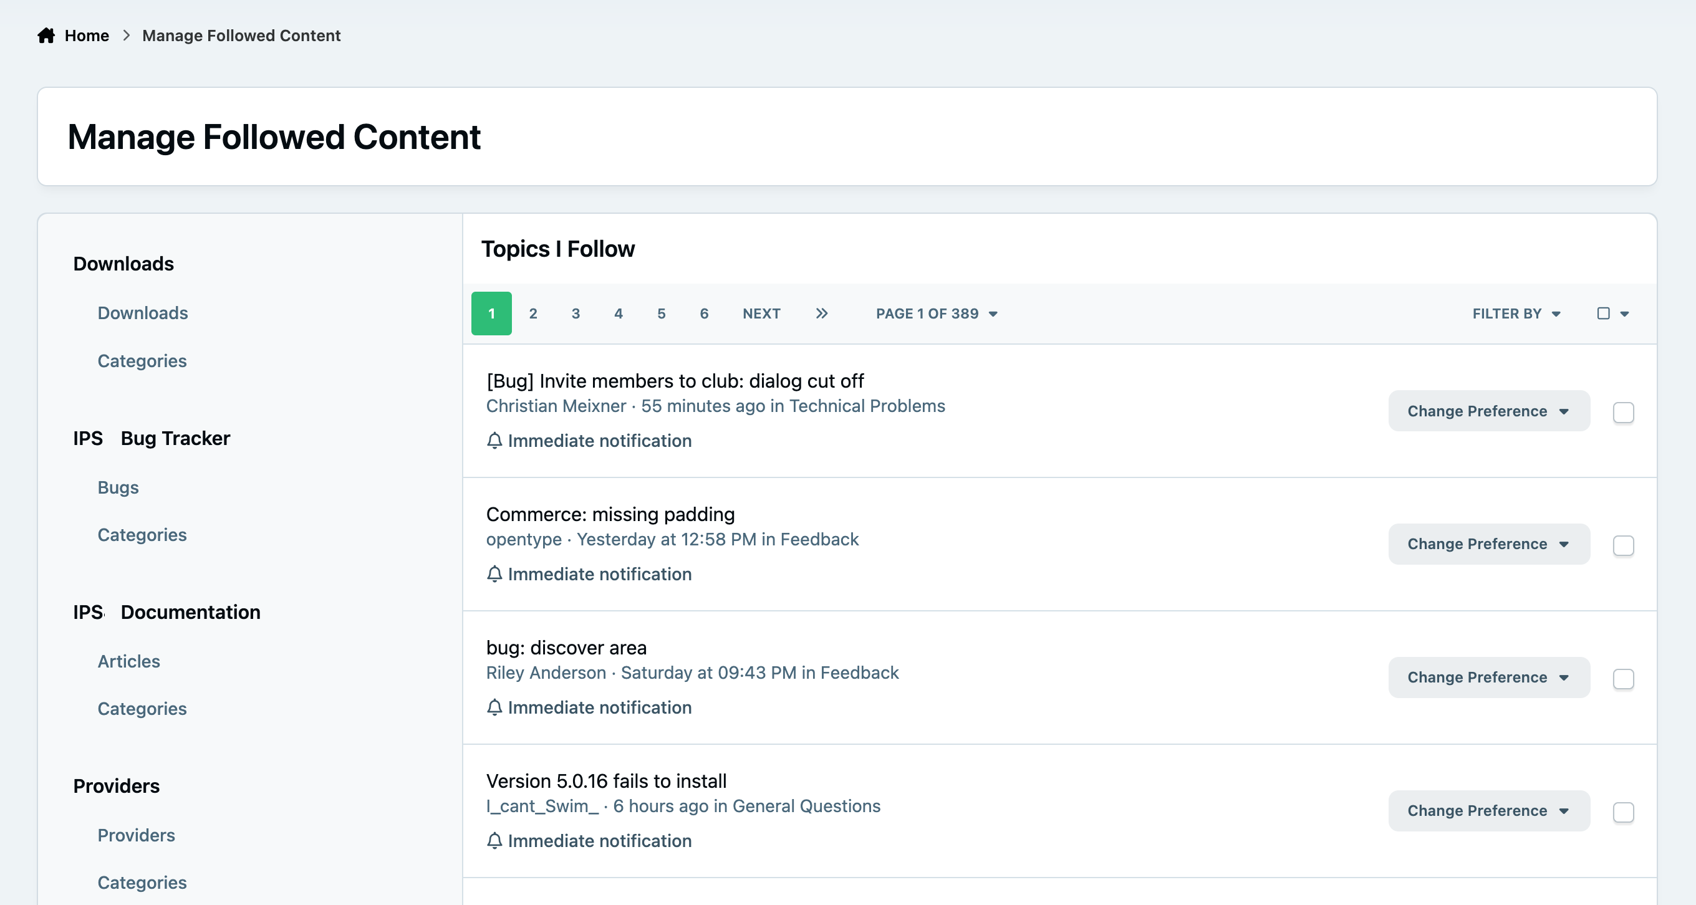This screenshot has width=1696, height=905.
Task: Open Technical Problems forum link
Action: tap(867, 405)
